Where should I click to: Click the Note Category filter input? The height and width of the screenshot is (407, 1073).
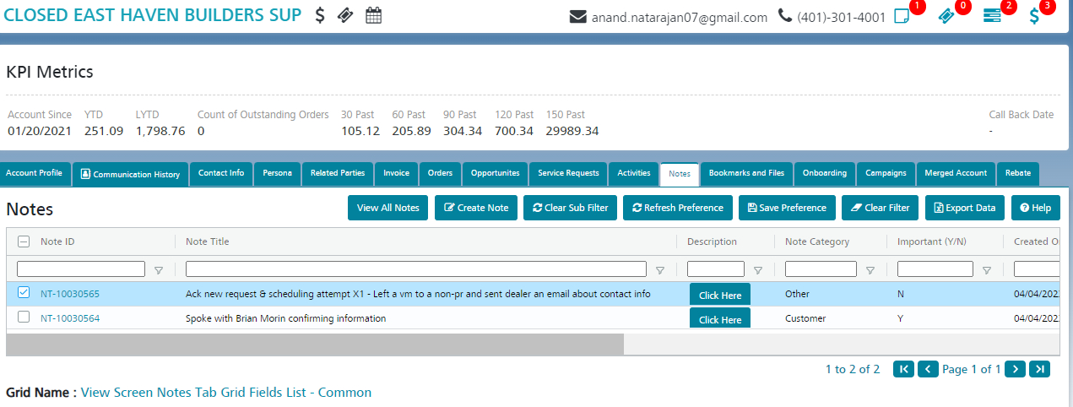click(x=821, y=269)
